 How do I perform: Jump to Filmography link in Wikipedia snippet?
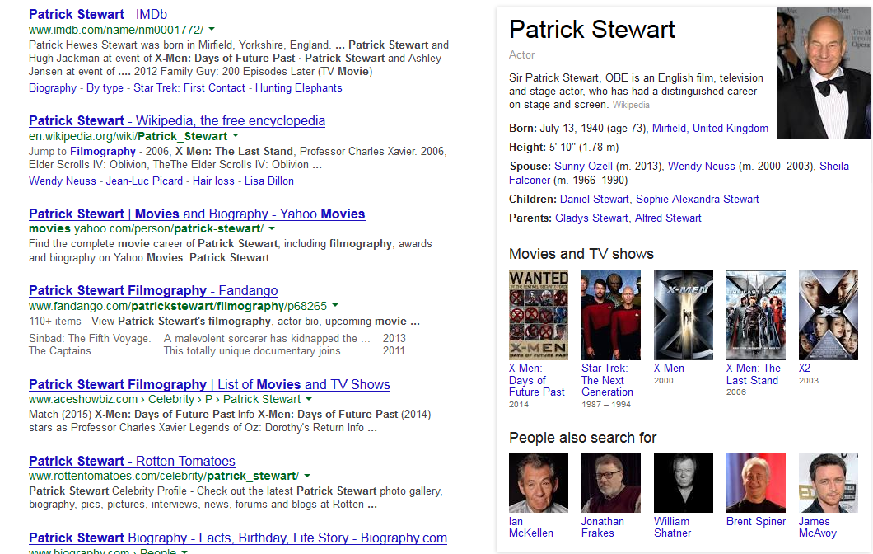click(x=103, y=151)
